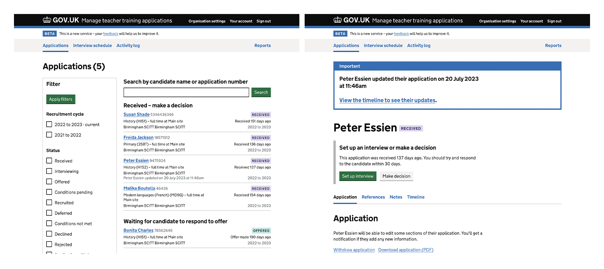Screen dimensions: 604x269
Task: Switch to the Timeline tab
Action: tap(416, 197)
